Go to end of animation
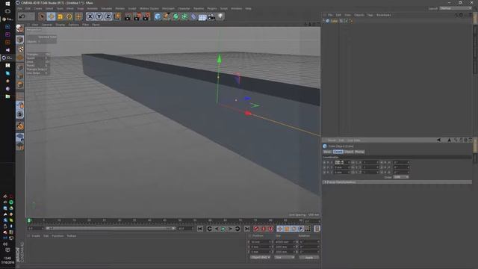The height and width of the screenshot is (269, 478). [247, 229]
